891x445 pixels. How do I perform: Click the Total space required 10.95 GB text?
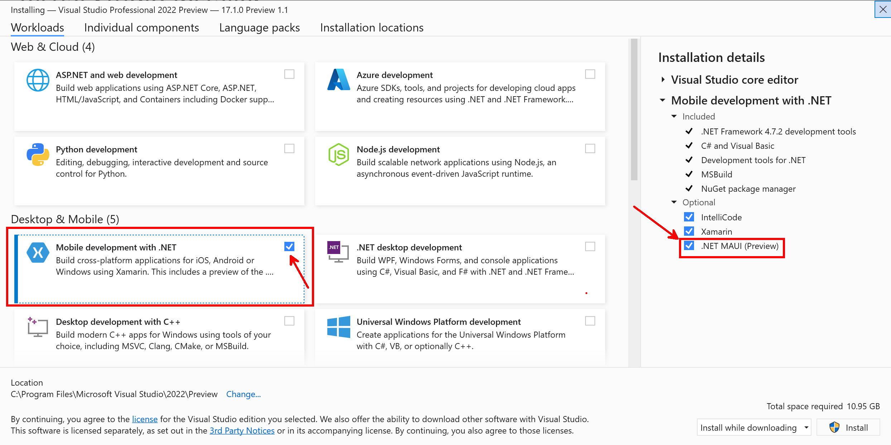point(823,406)
